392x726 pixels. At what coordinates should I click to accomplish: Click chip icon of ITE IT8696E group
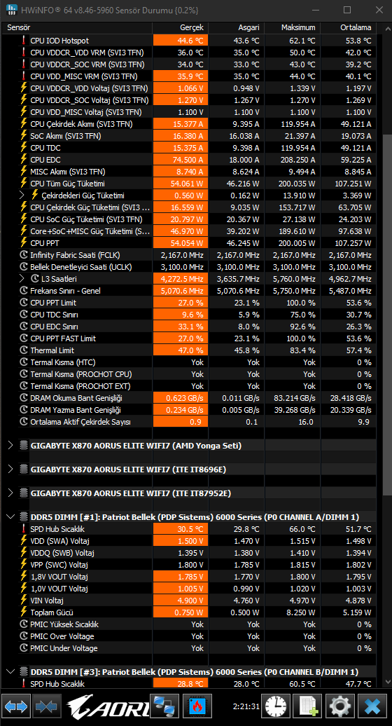coord(24,469)
